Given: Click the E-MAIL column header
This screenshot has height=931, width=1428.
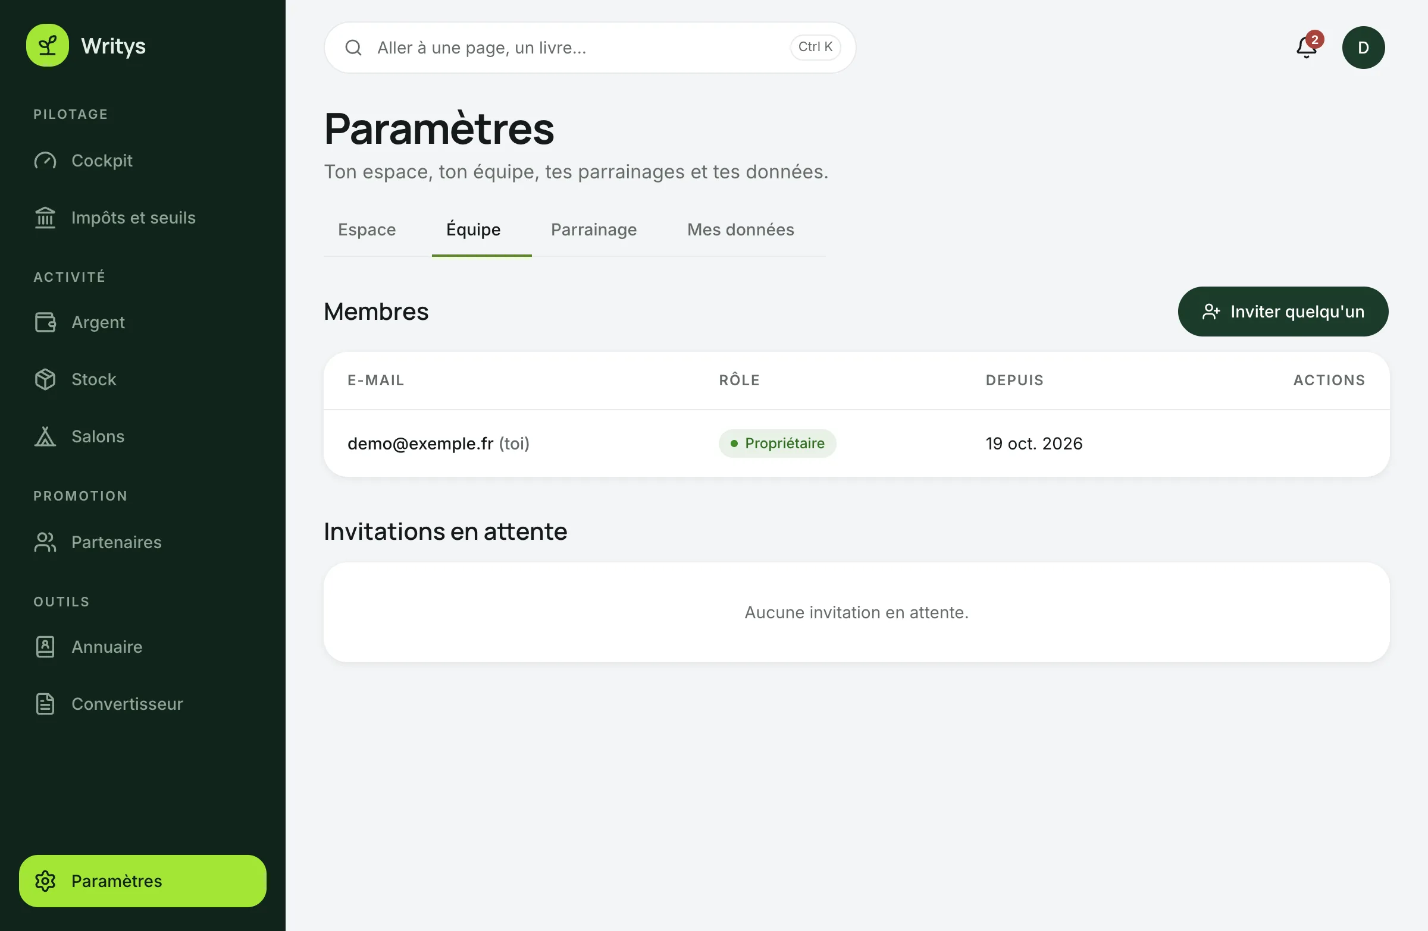Looking at the screenshot, I should click(375, 380).
